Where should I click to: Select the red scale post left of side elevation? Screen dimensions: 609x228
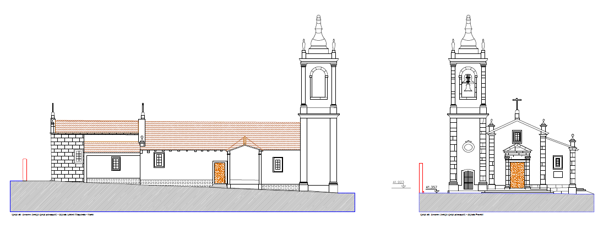24,169
